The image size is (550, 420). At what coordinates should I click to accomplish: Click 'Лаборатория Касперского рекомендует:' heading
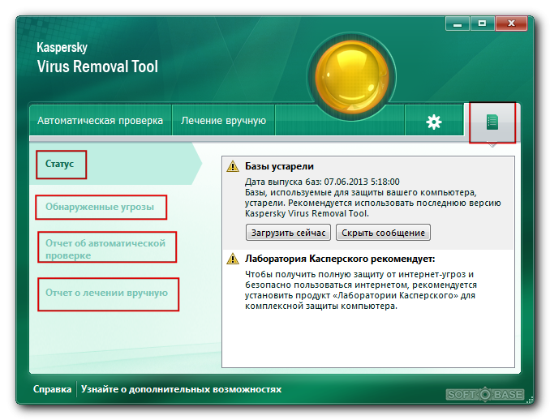(x=340, y=259)
